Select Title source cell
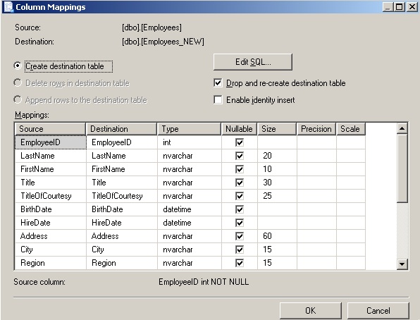 click(51, 183)
